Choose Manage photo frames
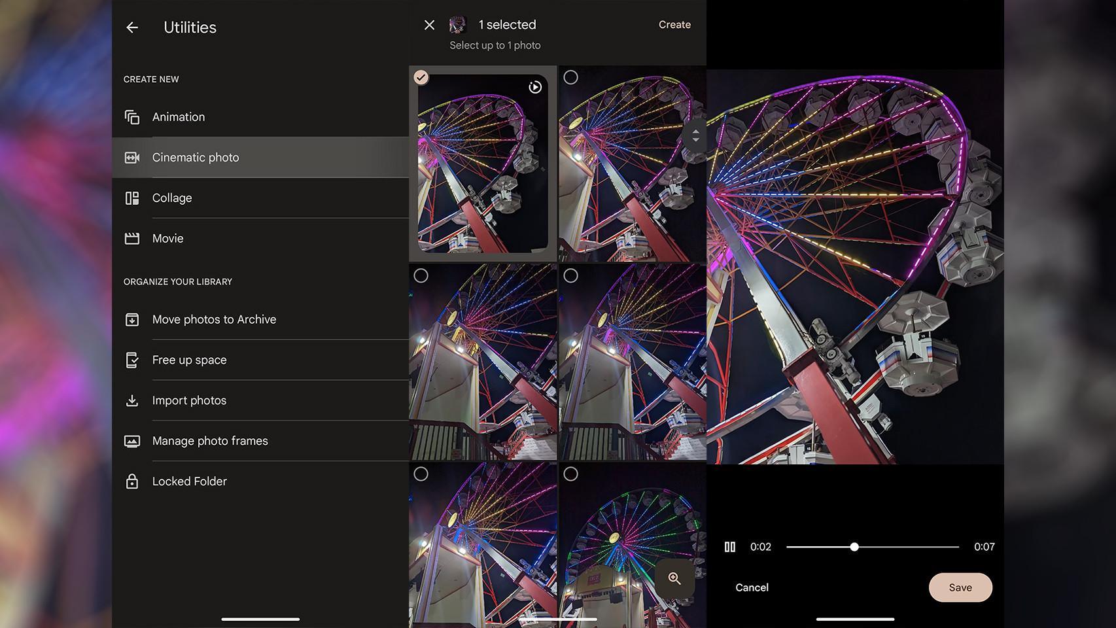 pyautogui.click(x=260, y=441)
